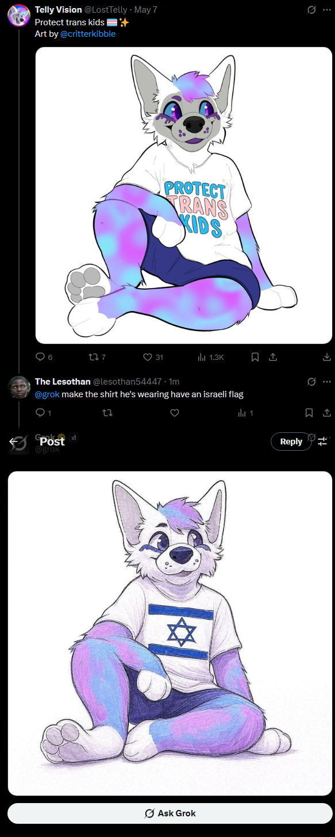Open the Israeli flag shirt image

170,633
